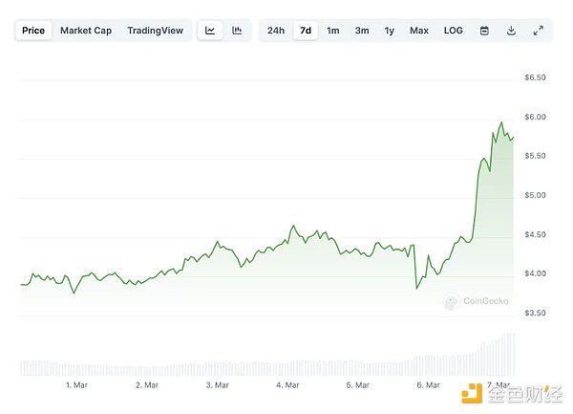
Task: Click the price peak near $6.00
Action: (501, 122)
